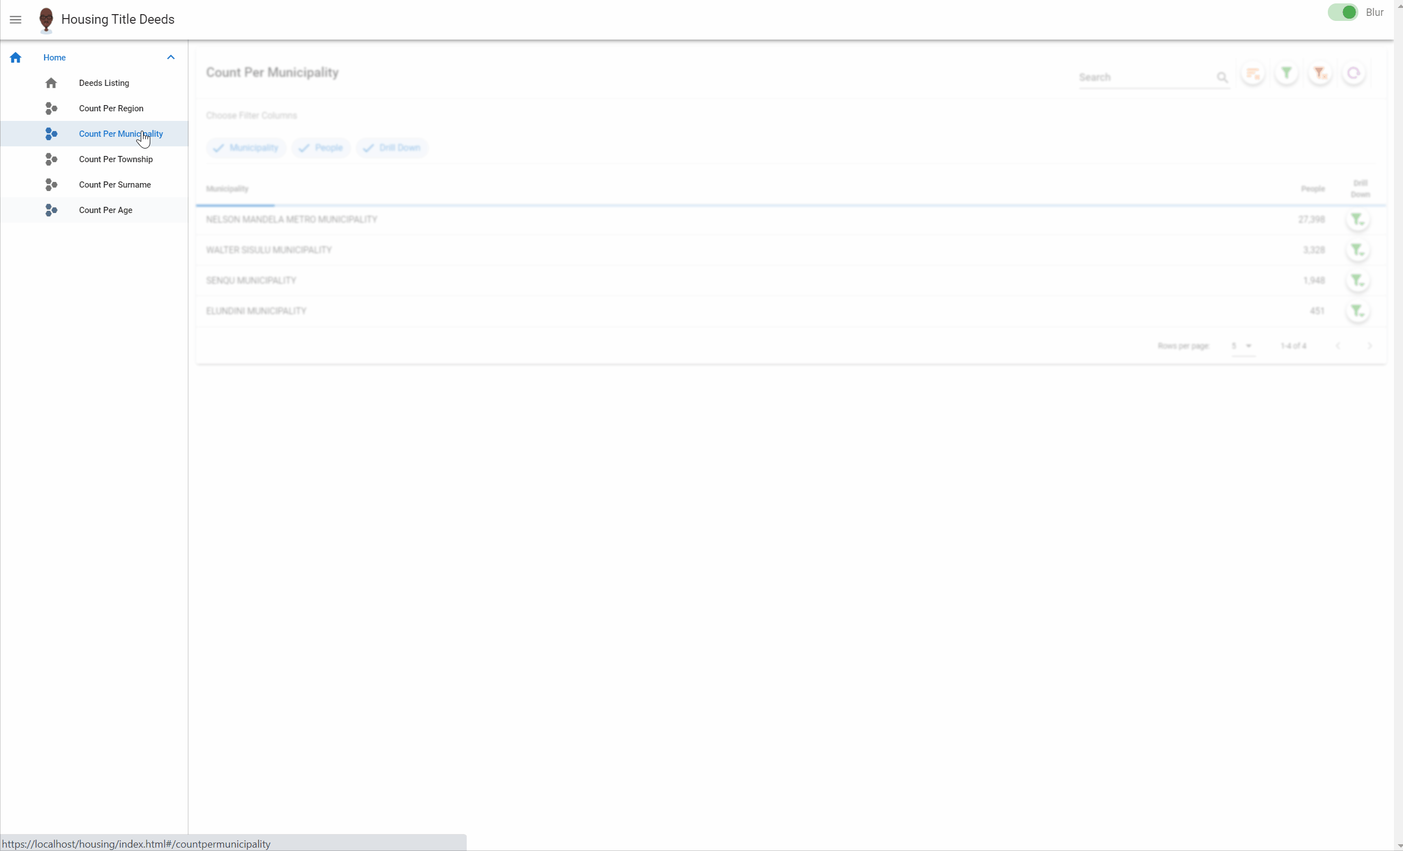Click inside the Search input field
1403x851 pixels.
point(1139,77)
